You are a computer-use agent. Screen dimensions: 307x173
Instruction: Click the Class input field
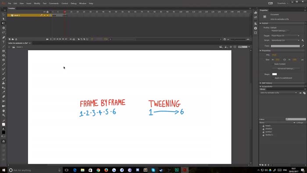click(x=285, y=46)
